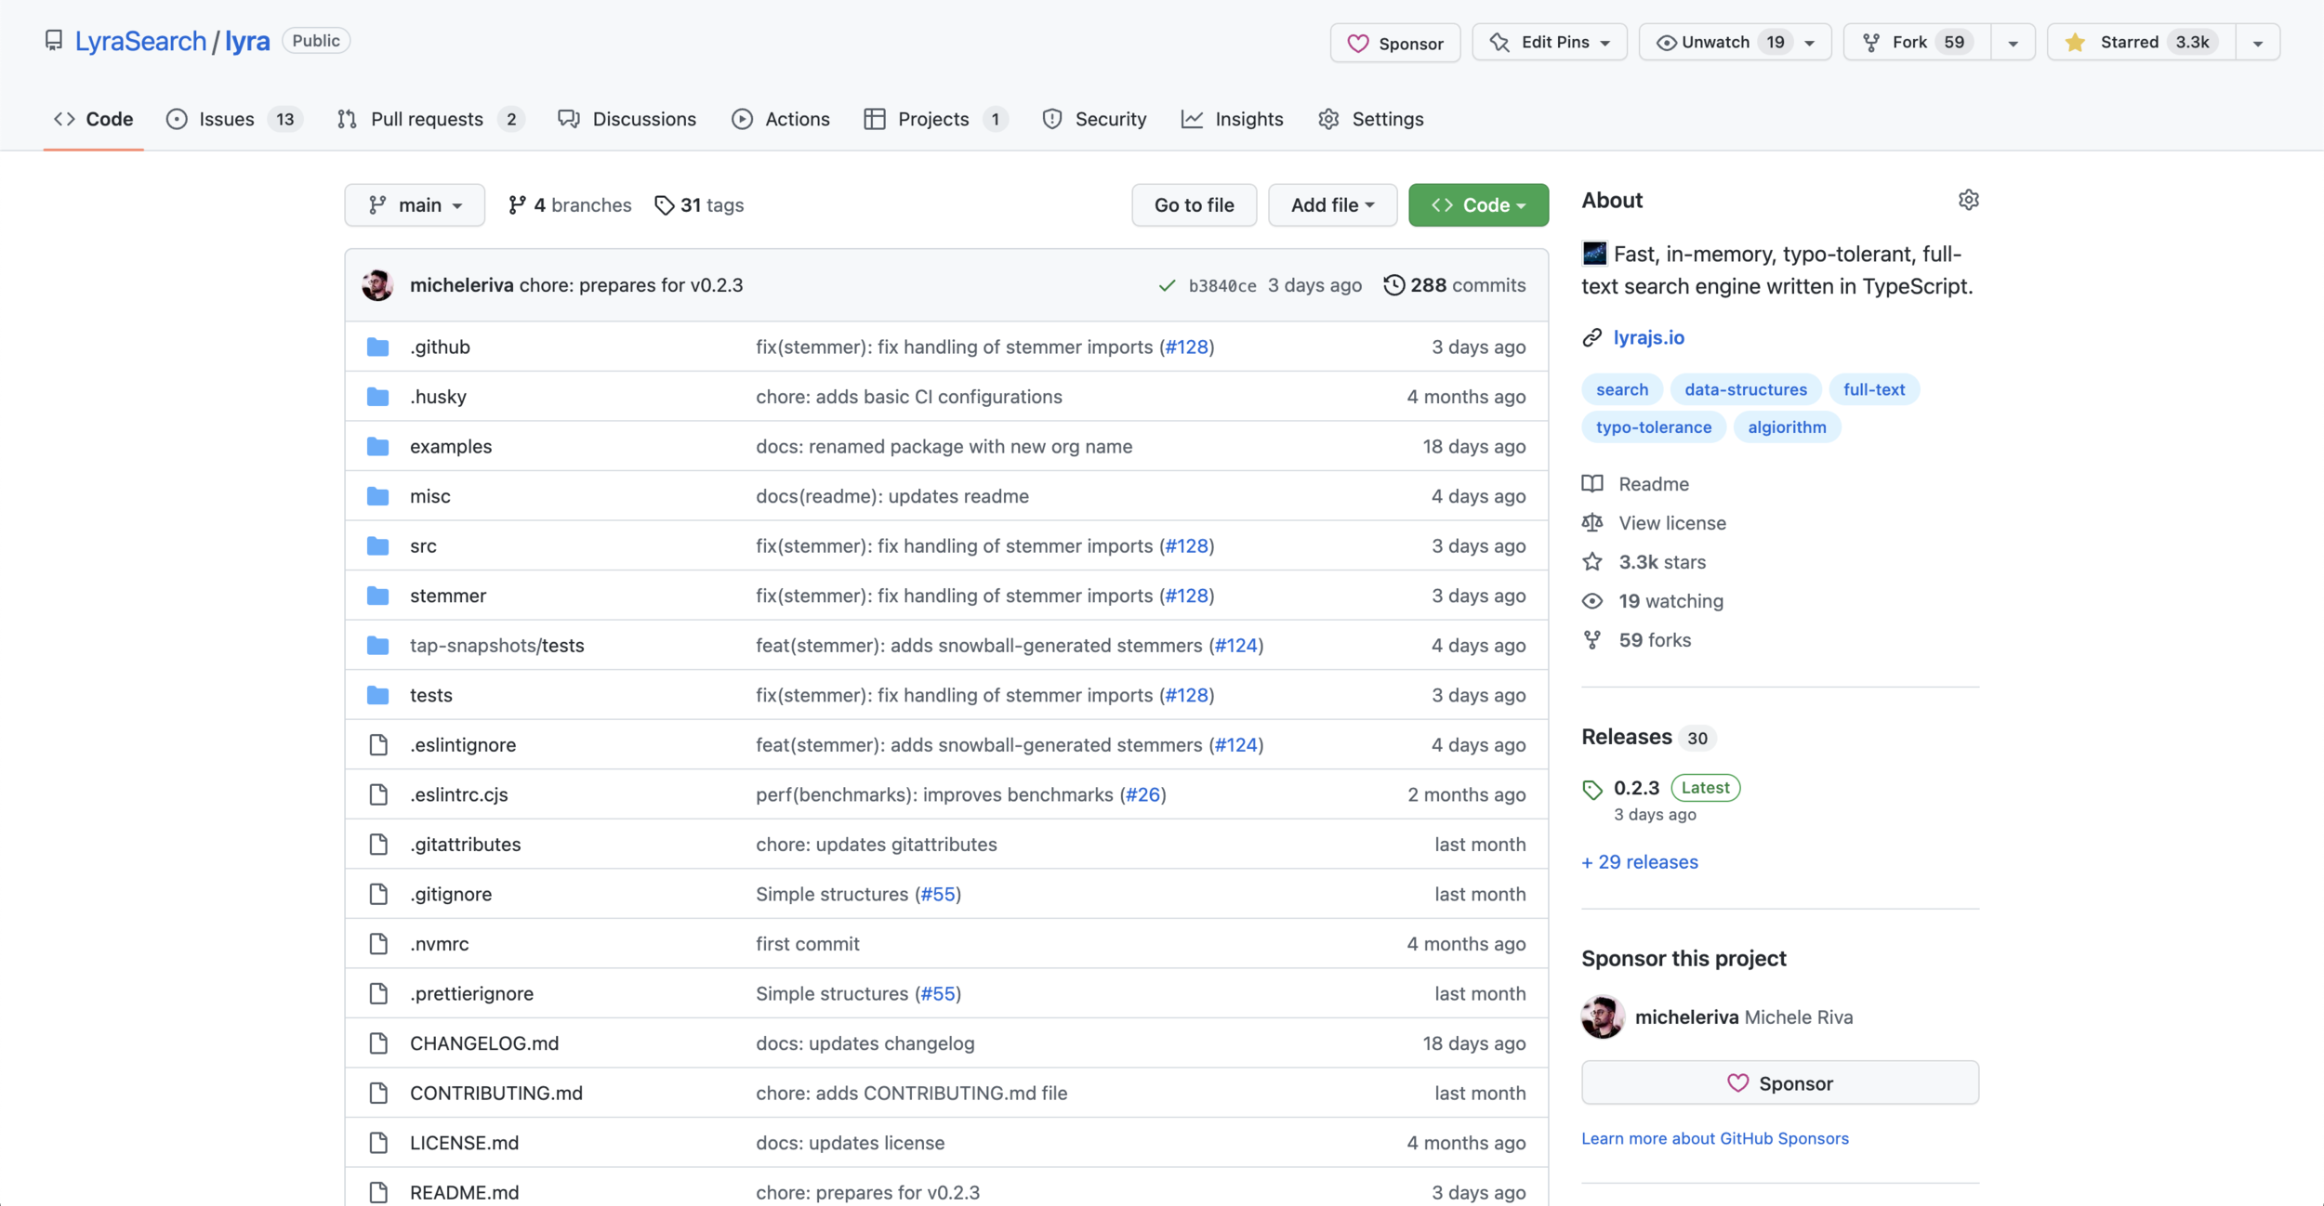
Task: Expand the Add file dropdown
Action: coord(1331,205)
